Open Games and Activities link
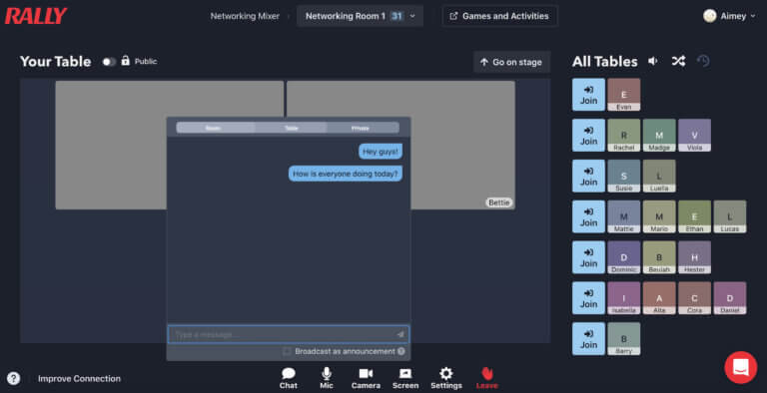767x393 pixels. [499, 16]
